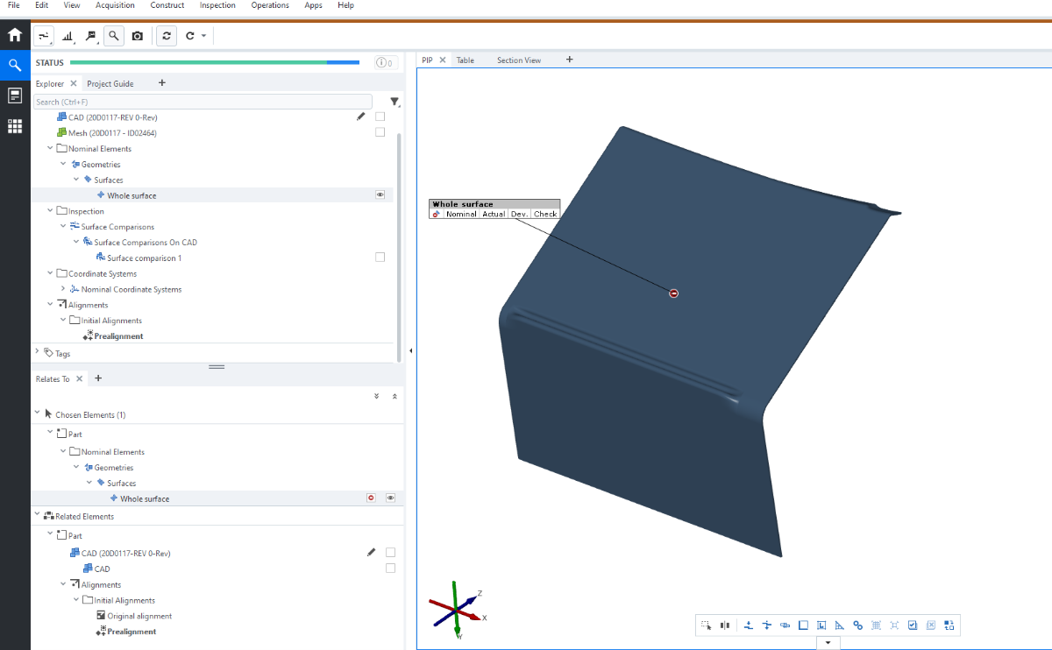Click the filter funnel icon in Explorer
Viewport: 1052px width, 650px height.
point(394,102)
